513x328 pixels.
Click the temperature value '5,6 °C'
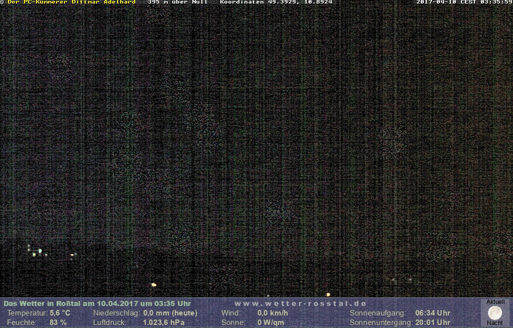click(60, 313)
